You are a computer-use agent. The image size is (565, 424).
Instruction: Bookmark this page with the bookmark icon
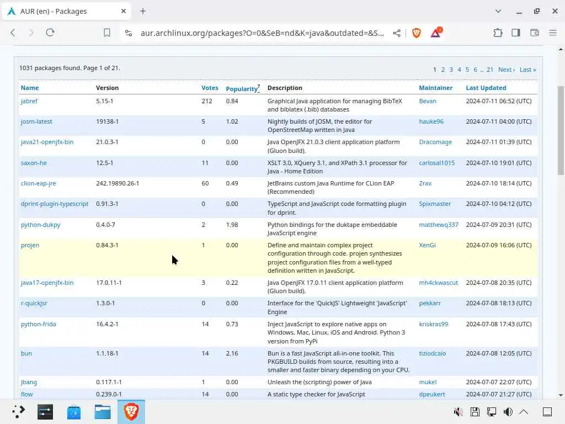(107, 33)
